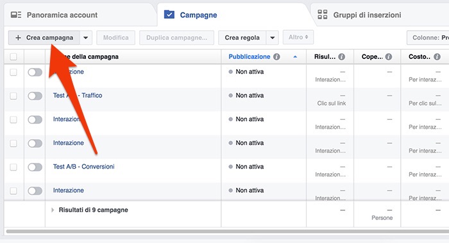Viewport: 449px width, 243px height.
Task: Click 'Per clic sul...' cost cell
Action: coord(425,103)
